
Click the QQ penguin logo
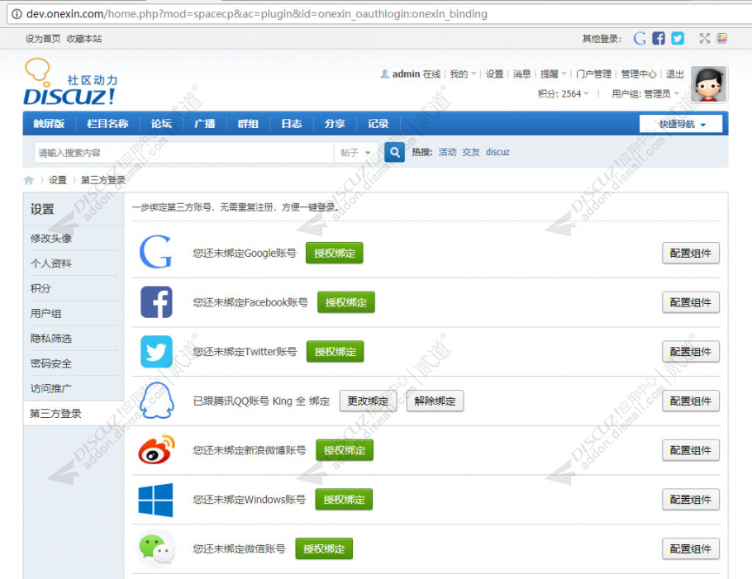pos(157,401)
